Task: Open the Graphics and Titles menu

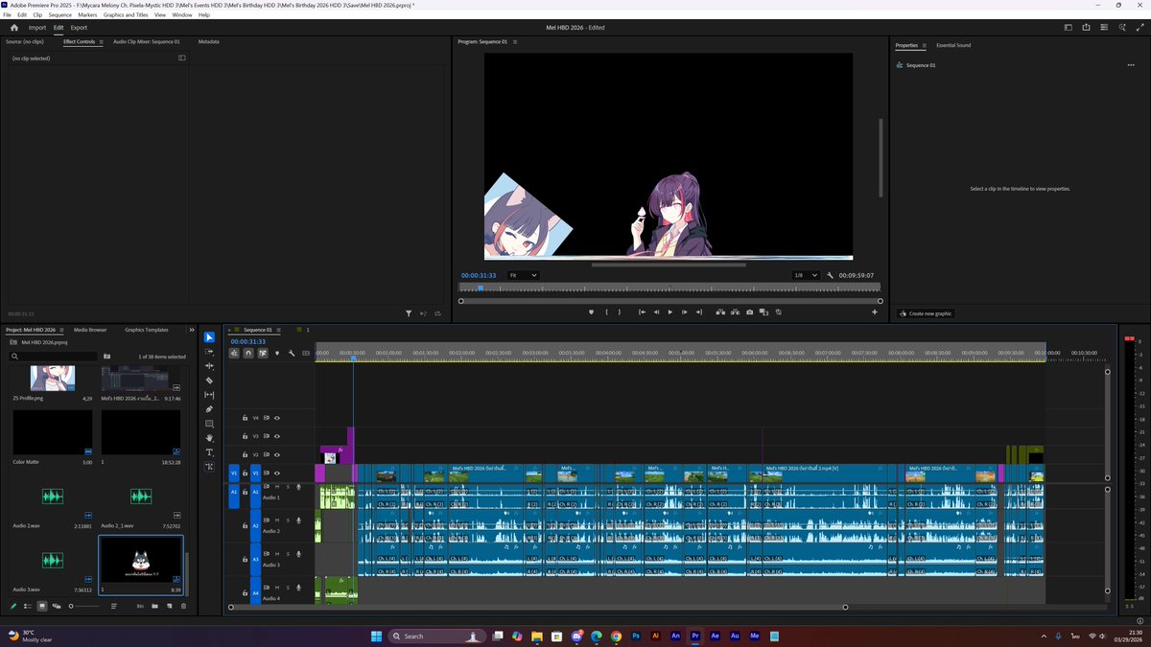Action: pyautogui.click(x=128, y=15)
